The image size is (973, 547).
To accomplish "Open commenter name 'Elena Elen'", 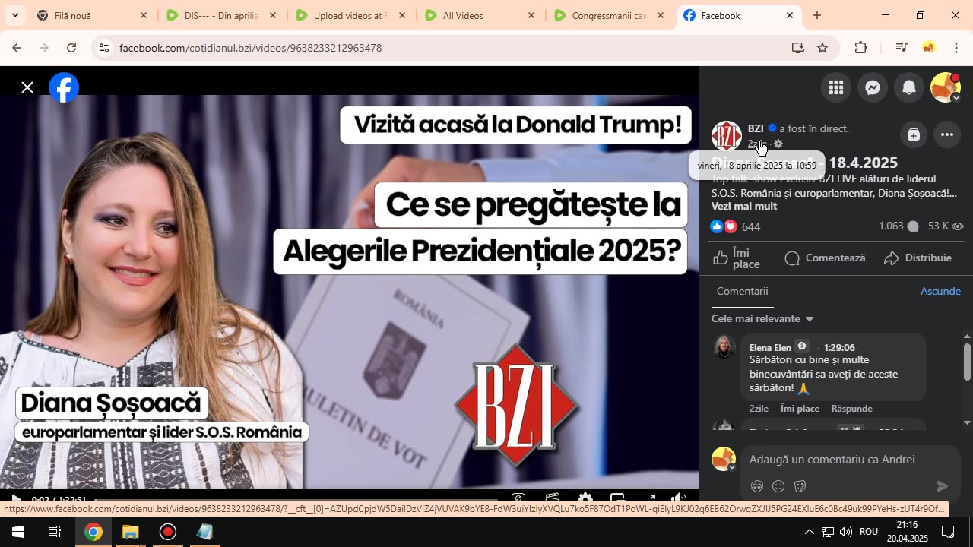I will 770,347.
